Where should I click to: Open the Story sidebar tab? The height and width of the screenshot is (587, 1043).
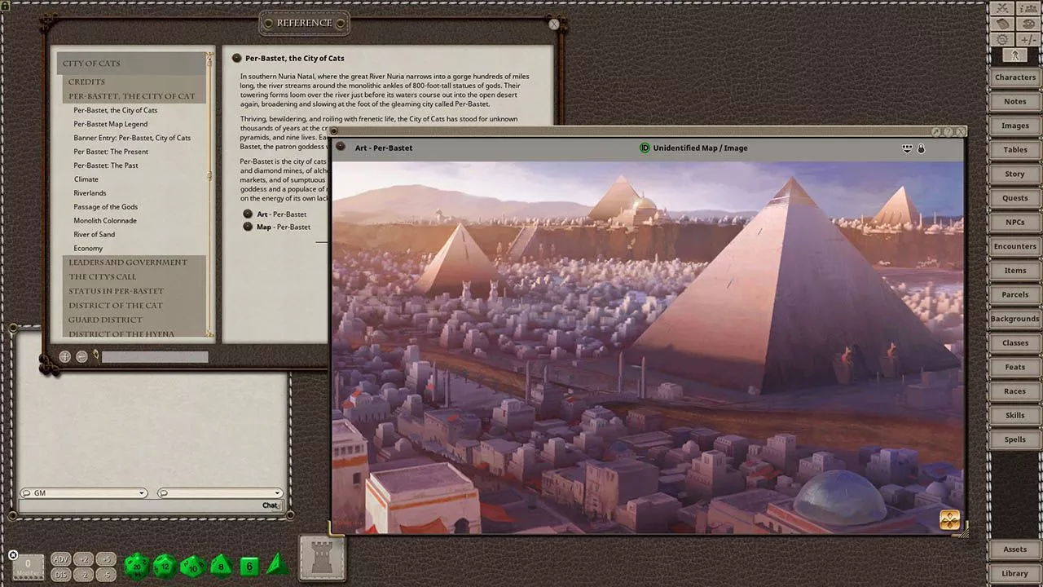[x=1014, y=174]
